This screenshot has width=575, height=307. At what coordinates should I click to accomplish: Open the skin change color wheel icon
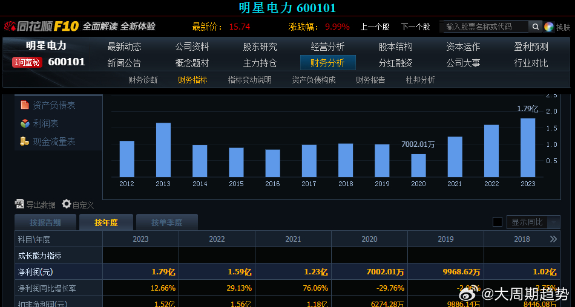coord(548,27)
